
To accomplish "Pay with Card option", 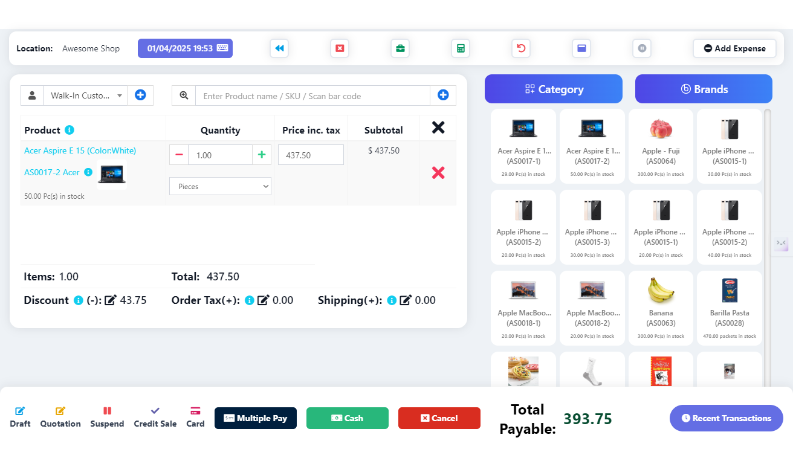I will (x=195, y=417).
